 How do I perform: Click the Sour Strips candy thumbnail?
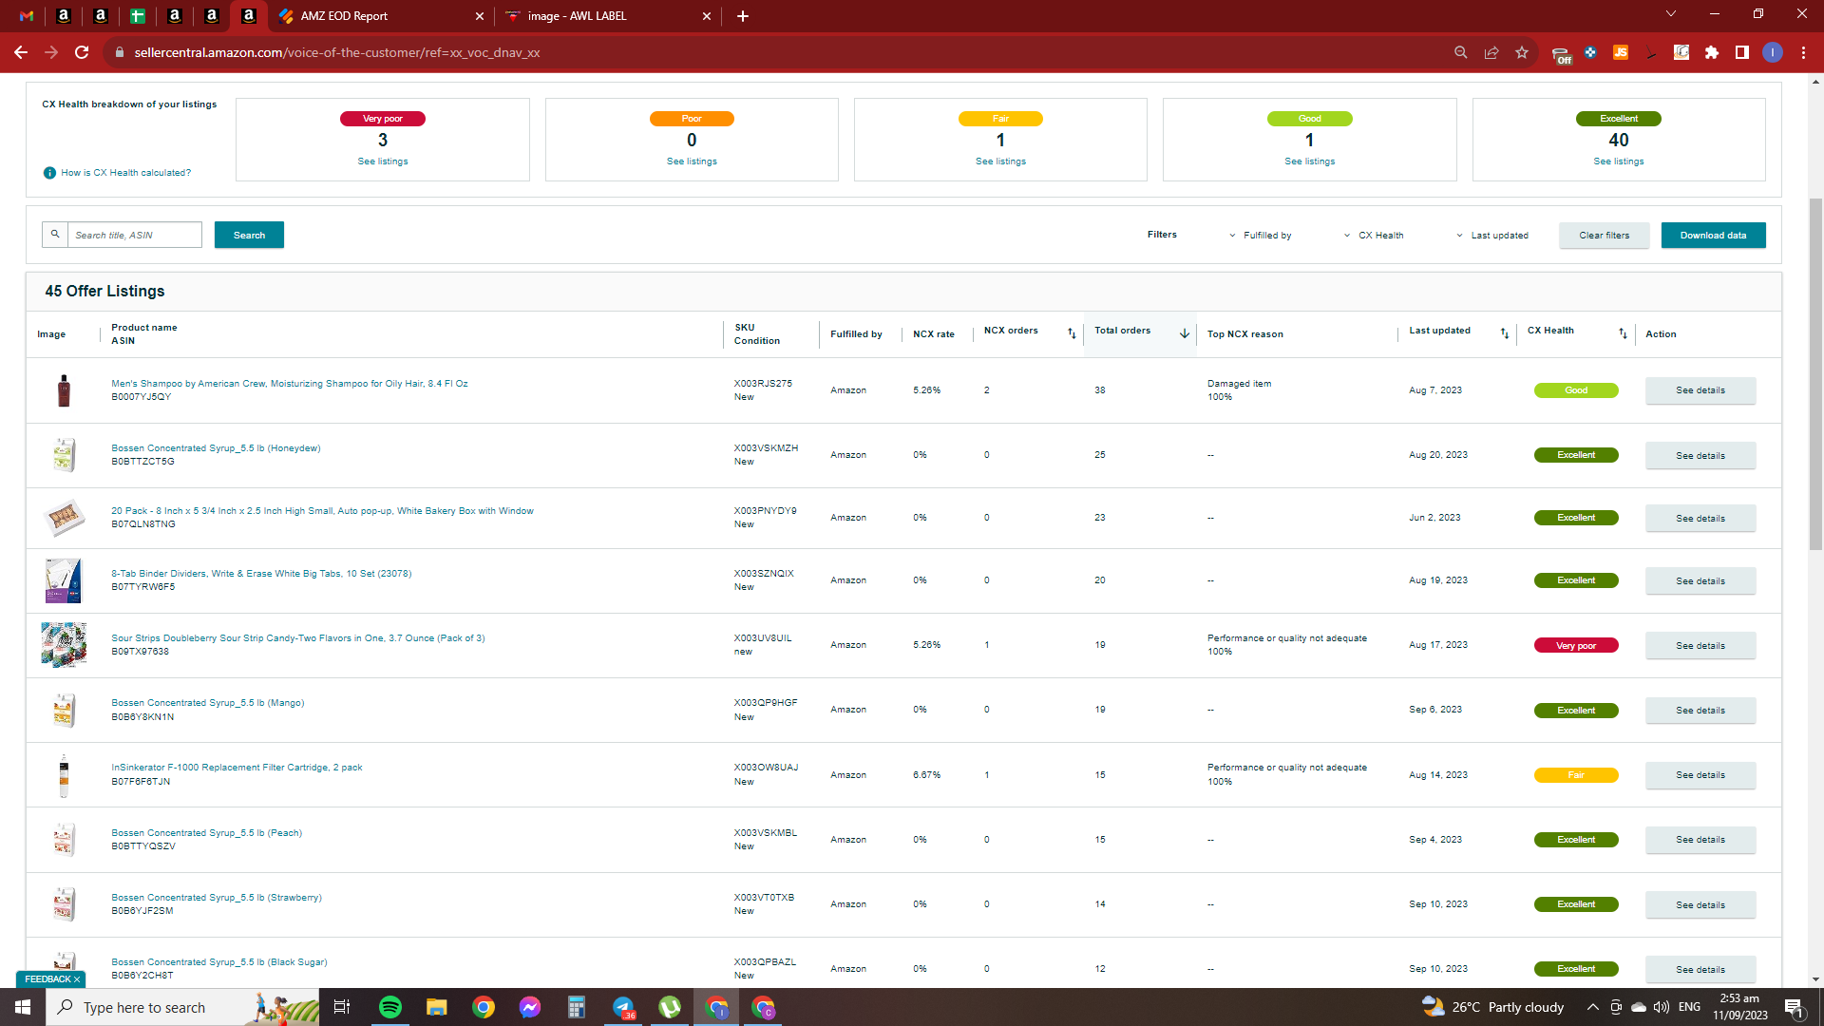point(64,645)
